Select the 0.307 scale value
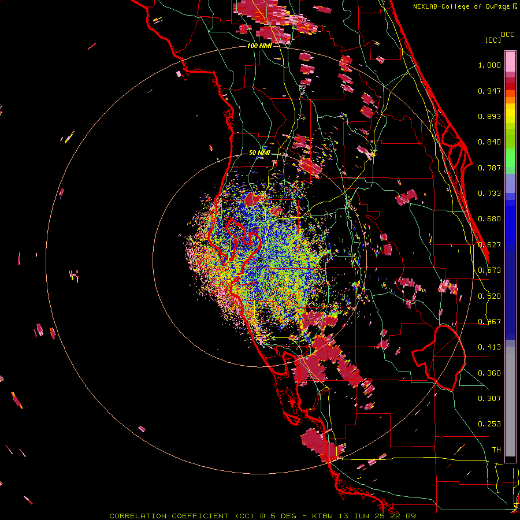Screen dimensions: 520x520 489,399
